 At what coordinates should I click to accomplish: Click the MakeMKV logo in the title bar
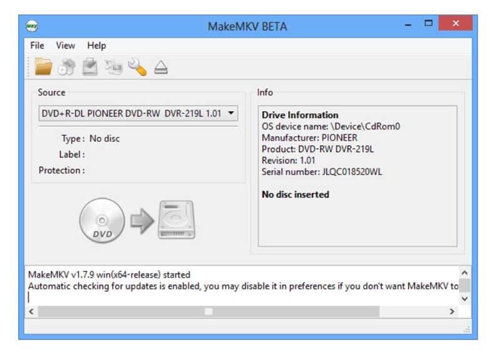pos(32,26)
